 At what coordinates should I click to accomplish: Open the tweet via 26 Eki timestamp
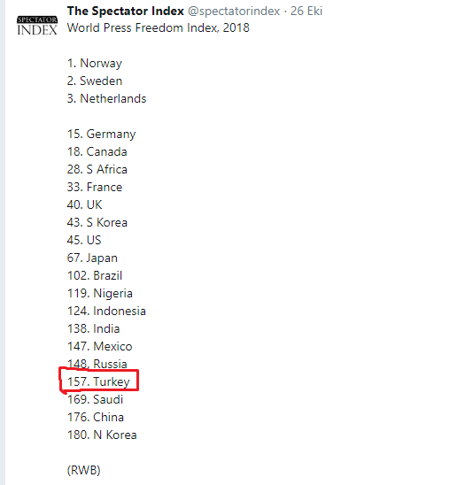306,12
